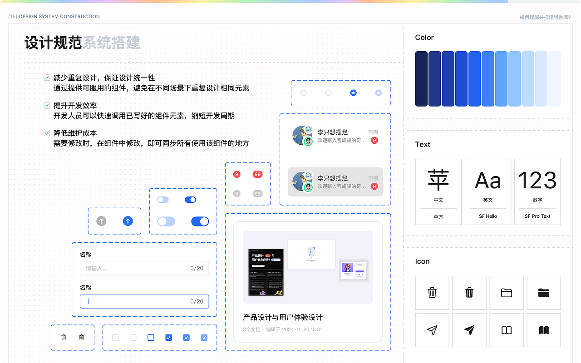Click the filled folder icon
The image size is (581, 363).
pyautogui.click(x=543, y=293)
